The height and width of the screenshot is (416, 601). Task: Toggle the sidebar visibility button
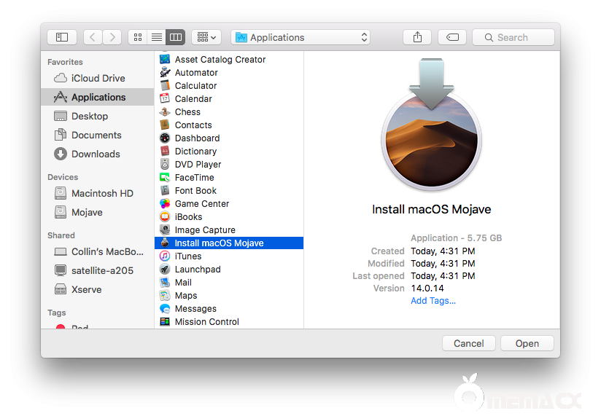(x=62, y=37)
